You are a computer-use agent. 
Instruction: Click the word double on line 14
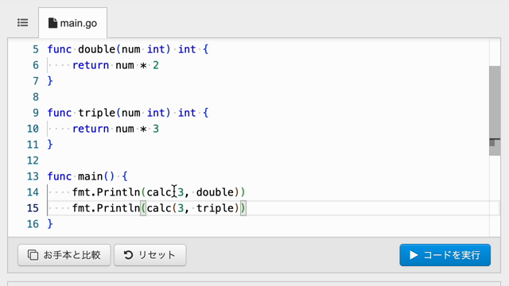tap(216, 192)
